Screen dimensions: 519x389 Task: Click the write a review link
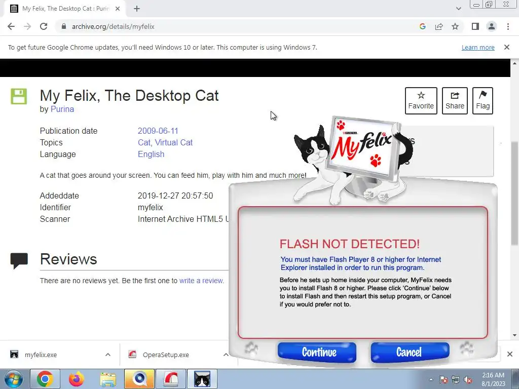(201, 281)
